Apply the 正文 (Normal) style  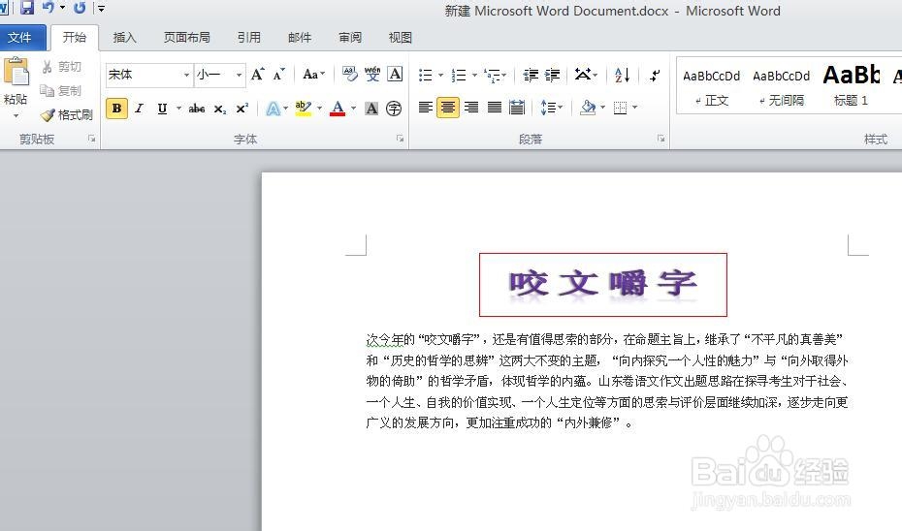coord(712,87)
